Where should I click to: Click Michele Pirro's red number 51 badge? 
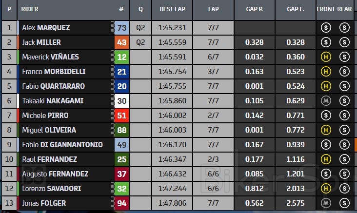coord(122,116)
